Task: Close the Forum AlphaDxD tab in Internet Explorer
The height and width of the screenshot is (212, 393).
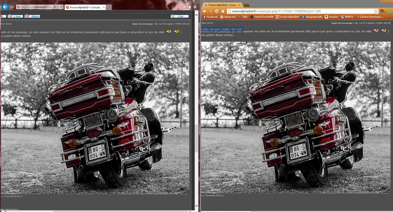Action: 104,7
